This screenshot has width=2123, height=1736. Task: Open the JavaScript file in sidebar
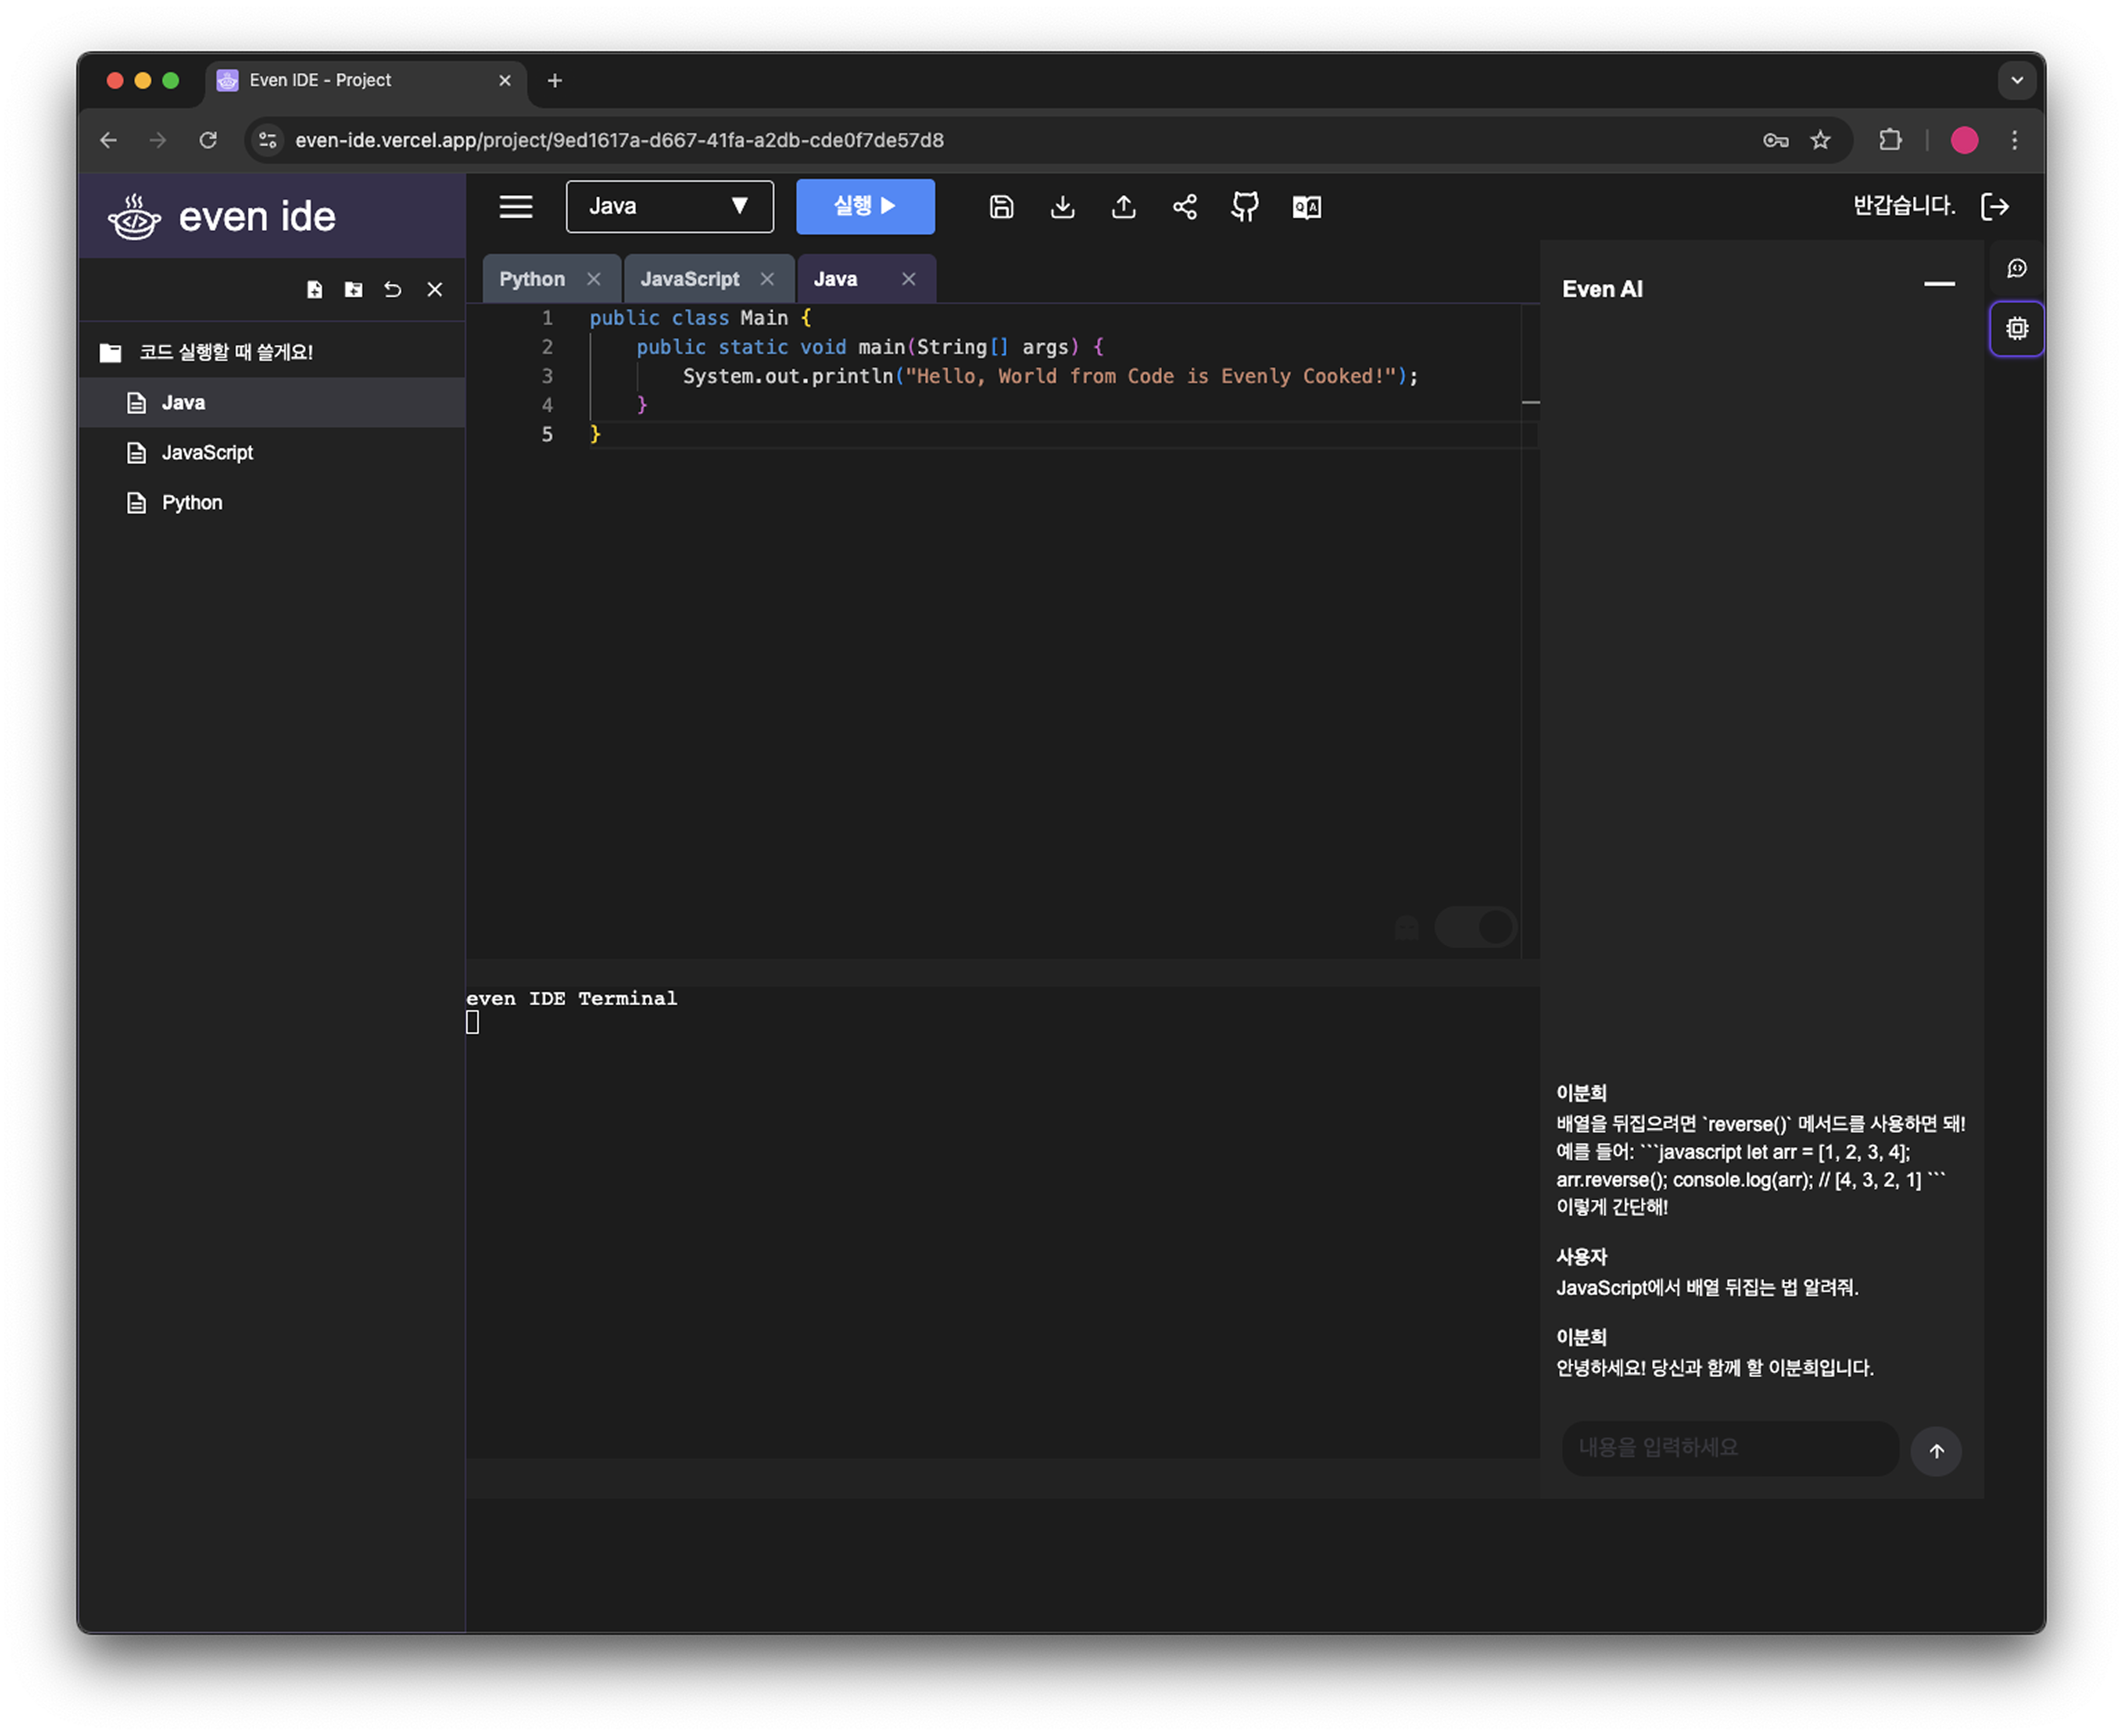pyautogui.click(x=271, y=452)
